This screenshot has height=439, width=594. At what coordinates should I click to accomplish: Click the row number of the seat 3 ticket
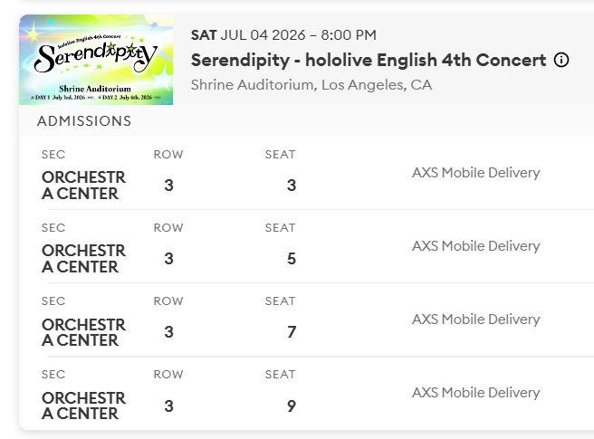169,186
